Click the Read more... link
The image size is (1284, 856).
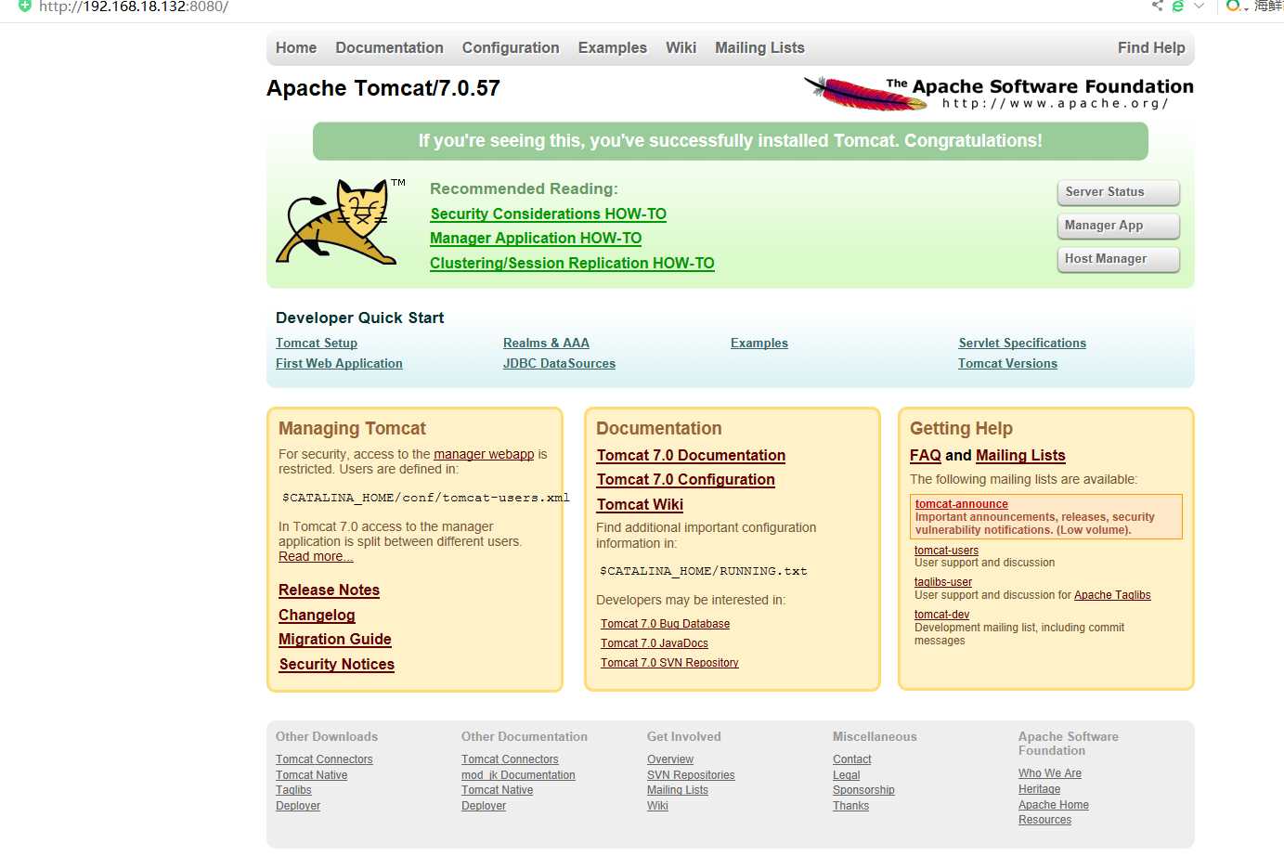pos(316,557)
